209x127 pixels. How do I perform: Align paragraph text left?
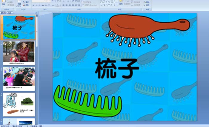tap(63, 5)
